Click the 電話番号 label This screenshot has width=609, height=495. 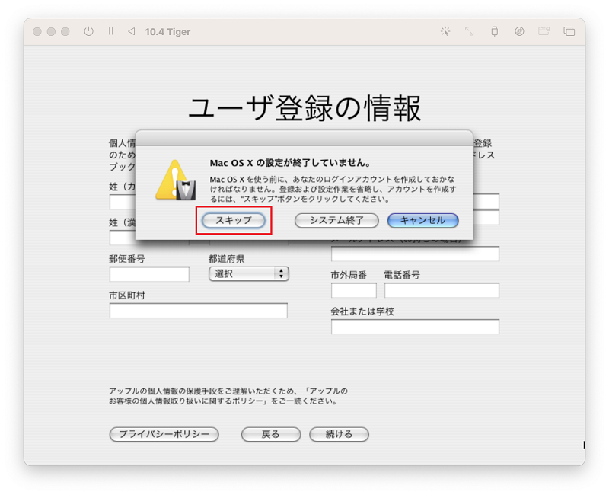tap(402, 275)
